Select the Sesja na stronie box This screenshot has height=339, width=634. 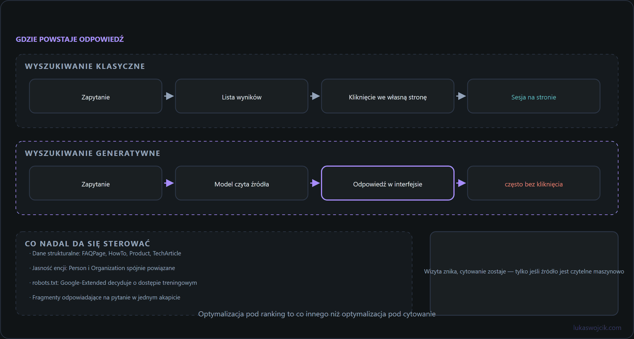tap(534, 96)
